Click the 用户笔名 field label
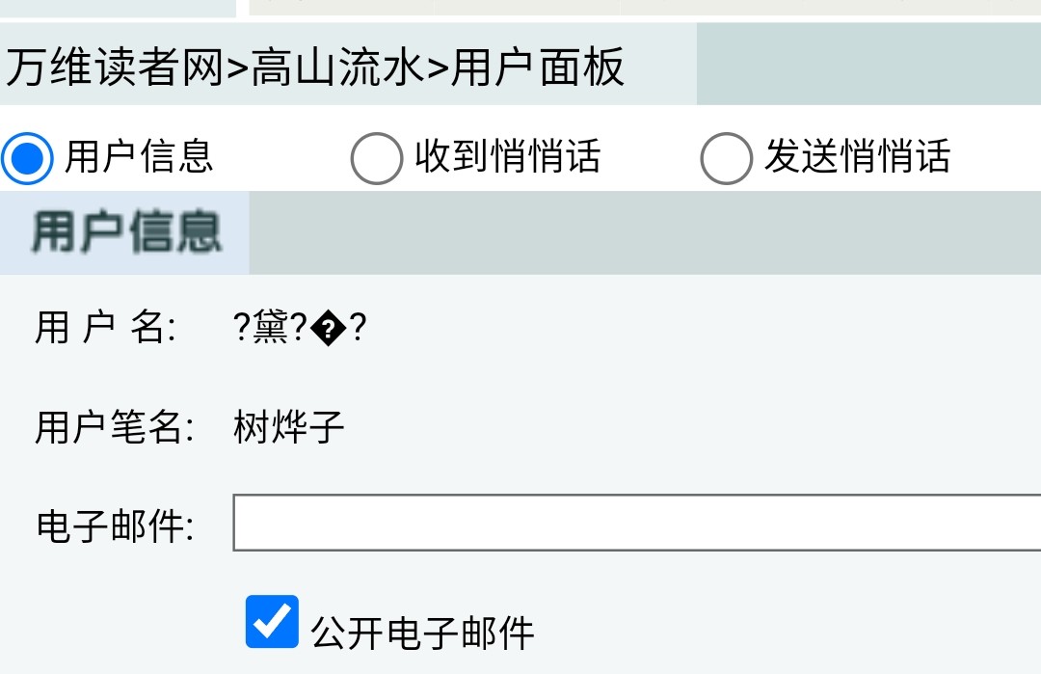The image size is (1041, 674). coord(115,426)
